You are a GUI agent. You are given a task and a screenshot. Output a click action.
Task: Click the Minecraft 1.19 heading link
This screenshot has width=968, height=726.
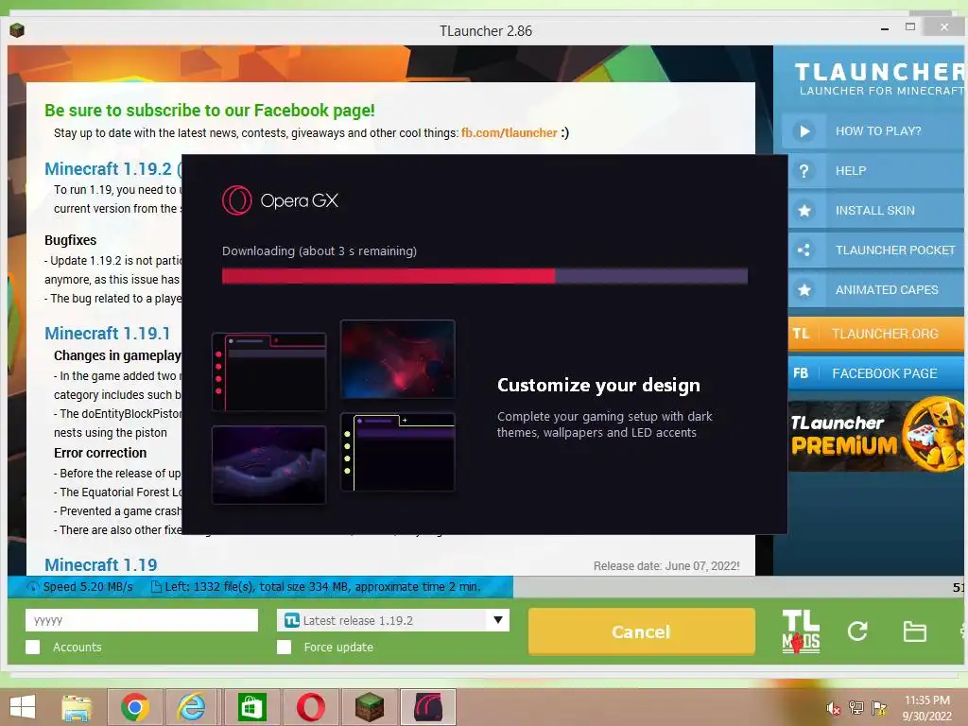pos(100,565)
